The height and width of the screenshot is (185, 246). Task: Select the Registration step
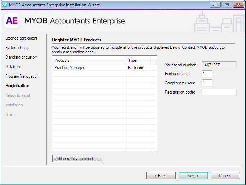pos(17,86)
